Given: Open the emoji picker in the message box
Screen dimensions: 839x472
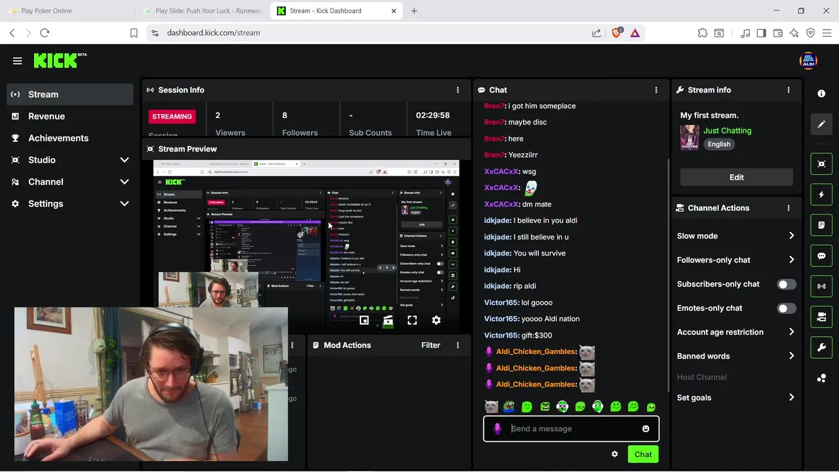Looking at the screenshot, I should click(646, 429).
